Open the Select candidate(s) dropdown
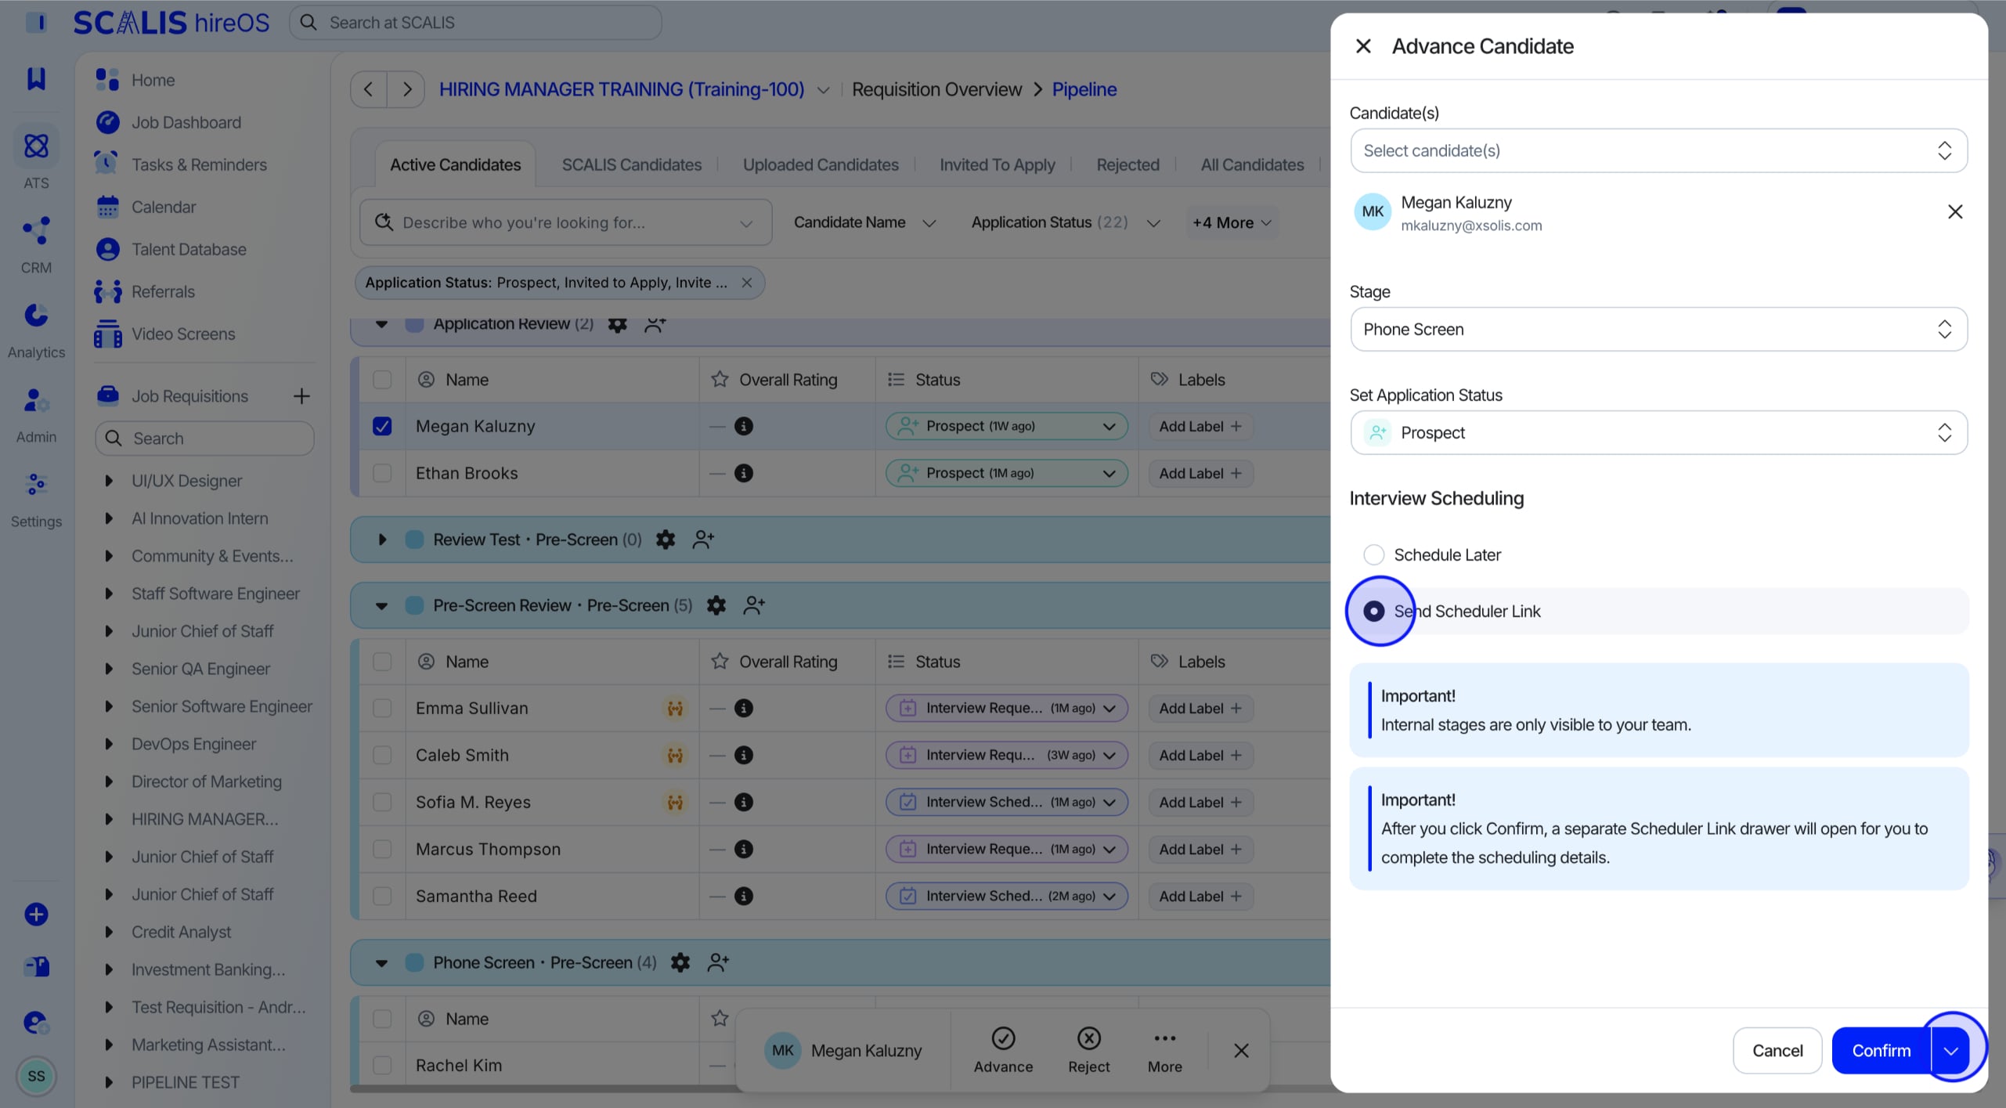 (x=1658, y=151)
